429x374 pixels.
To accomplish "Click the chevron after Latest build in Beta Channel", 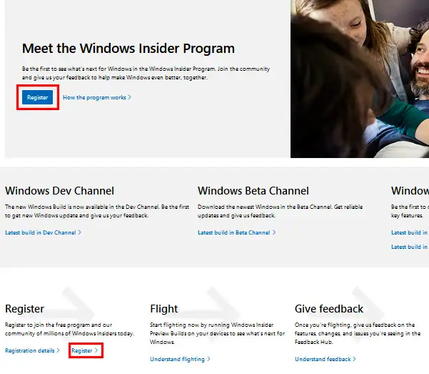I will coord(274,232).
